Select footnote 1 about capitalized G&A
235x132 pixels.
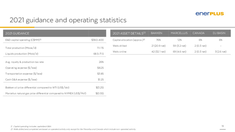(31, 126)
